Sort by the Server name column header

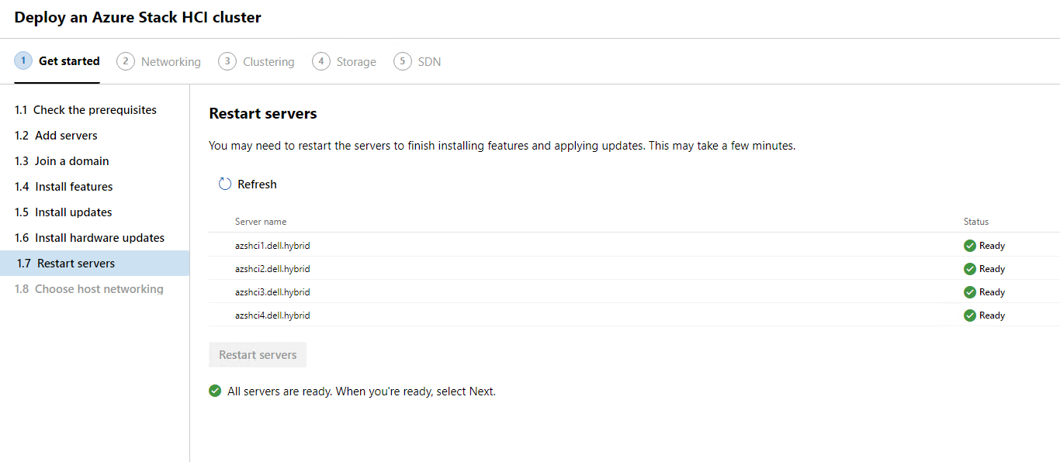point(261,222)
